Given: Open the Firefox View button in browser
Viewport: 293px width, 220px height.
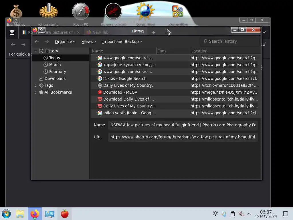Looking at the screenshot, I should coord(12,33).
